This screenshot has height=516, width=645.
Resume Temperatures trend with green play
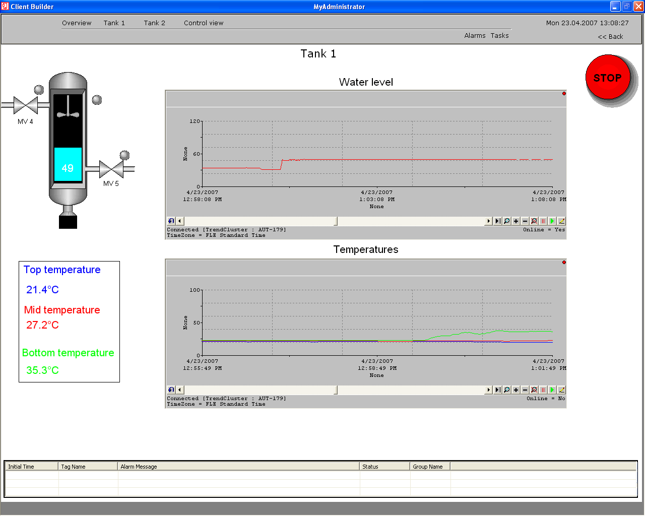(552, 390)
